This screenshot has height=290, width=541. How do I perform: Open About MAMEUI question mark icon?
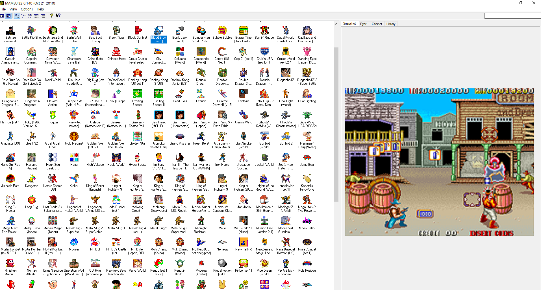pyautogui.click(x=52, y=16)
